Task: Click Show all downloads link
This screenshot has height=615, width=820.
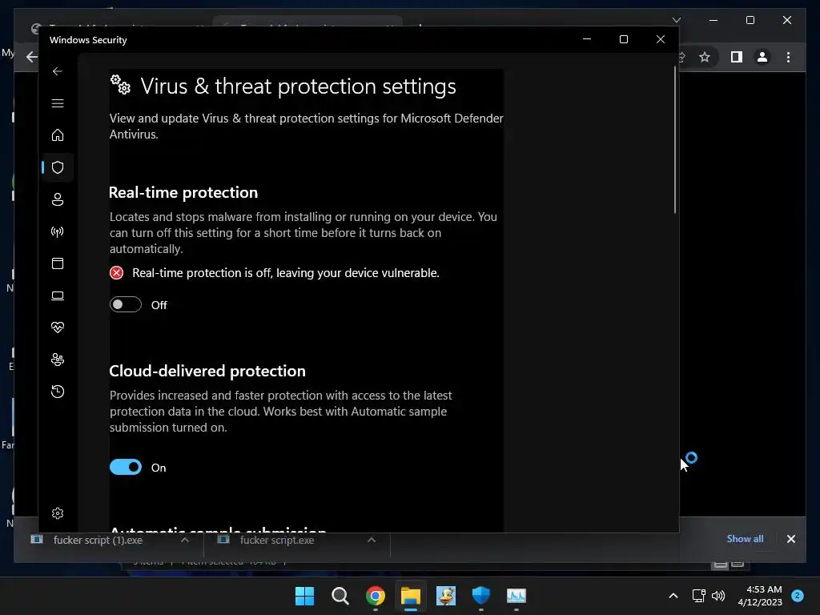Action: coord(745,539)
